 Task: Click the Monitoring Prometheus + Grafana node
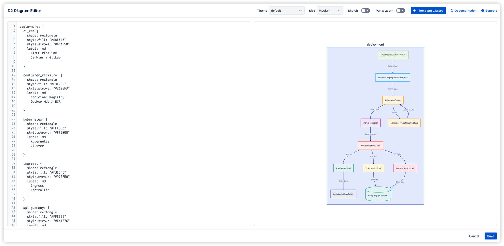tap(404, 123)
